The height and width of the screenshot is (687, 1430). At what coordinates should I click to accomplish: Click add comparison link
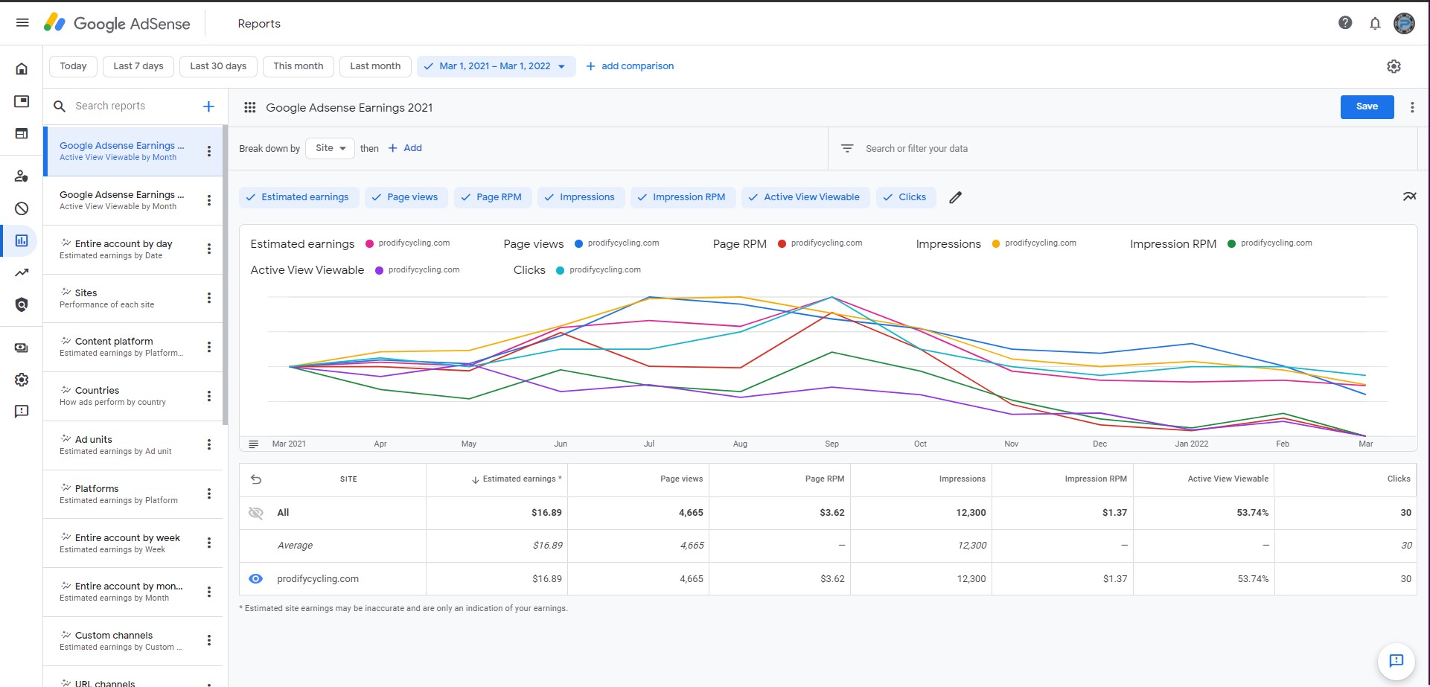[630, 66]
